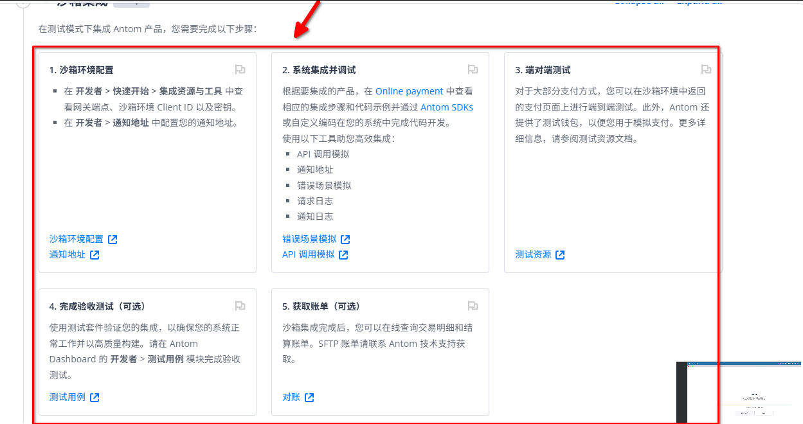Follow the Antom SDKs hyperlink
Viewport: 803px width, 424px height.
tap(447, 107)
